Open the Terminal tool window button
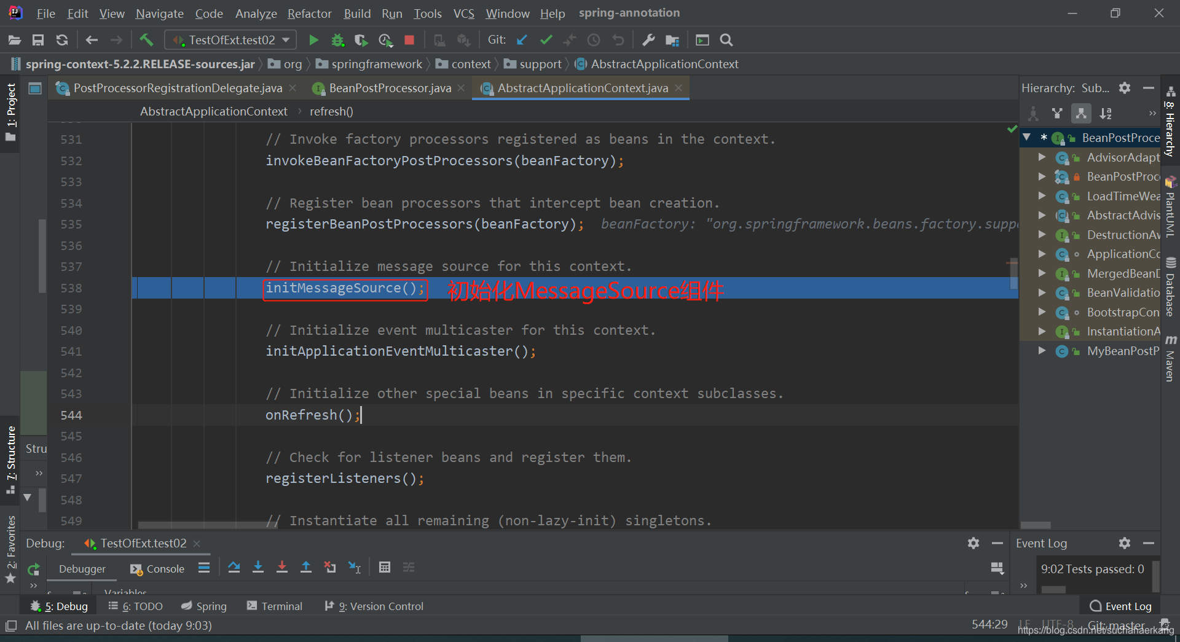Image resolution: width=1180 pixels, height=642 pixels. 275,606
